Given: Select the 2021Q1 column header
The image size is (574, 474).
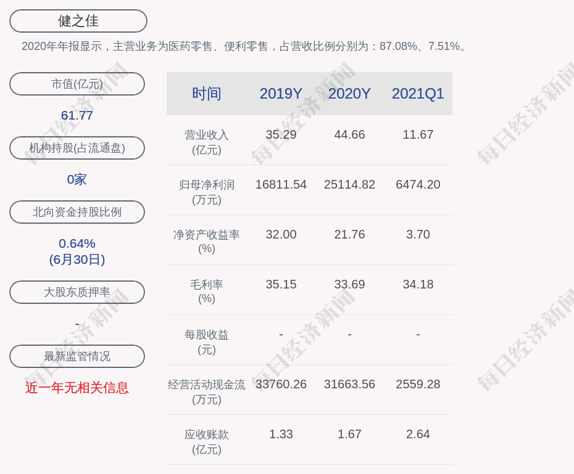Looking at the screenshot, I should point(418,94).
